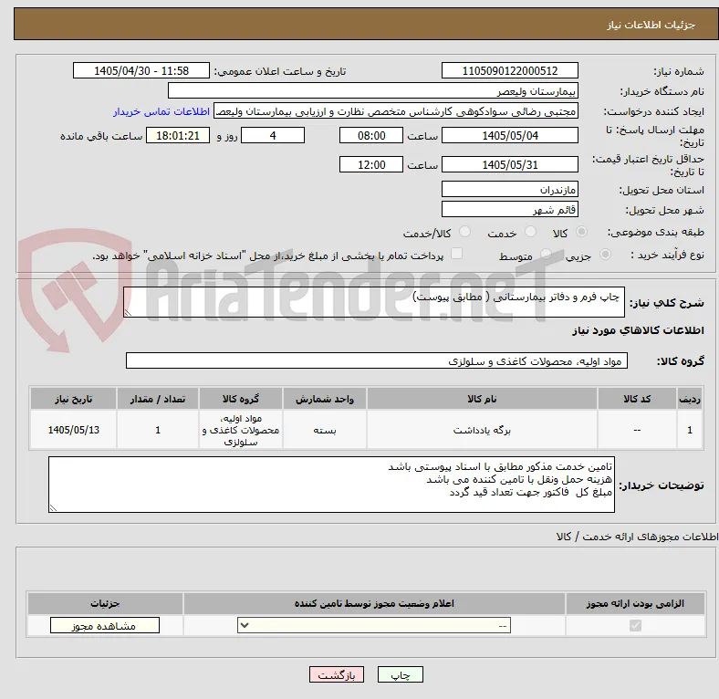This screenshot has height=699, width=719.
Task: Click the city field قائم شهر
Action: [509, 209]
